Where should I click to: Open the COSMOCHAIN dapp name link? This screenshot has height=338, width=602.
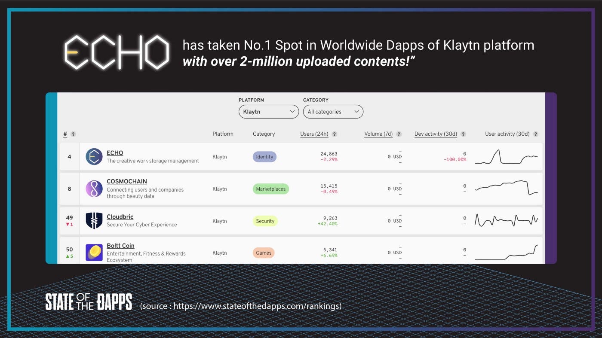[x=127, y=182]
